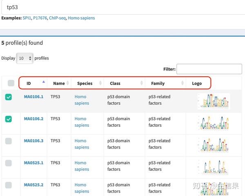The height and width of the screenshot is (196, 245).
Task: Click the P17676 example link
Action: 40,18
